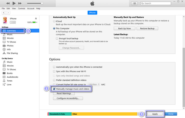Open Audiobooks icon in sidebar
Viewport: 185px width, 118px height.
pyautogui.click(x=4, y=77)
